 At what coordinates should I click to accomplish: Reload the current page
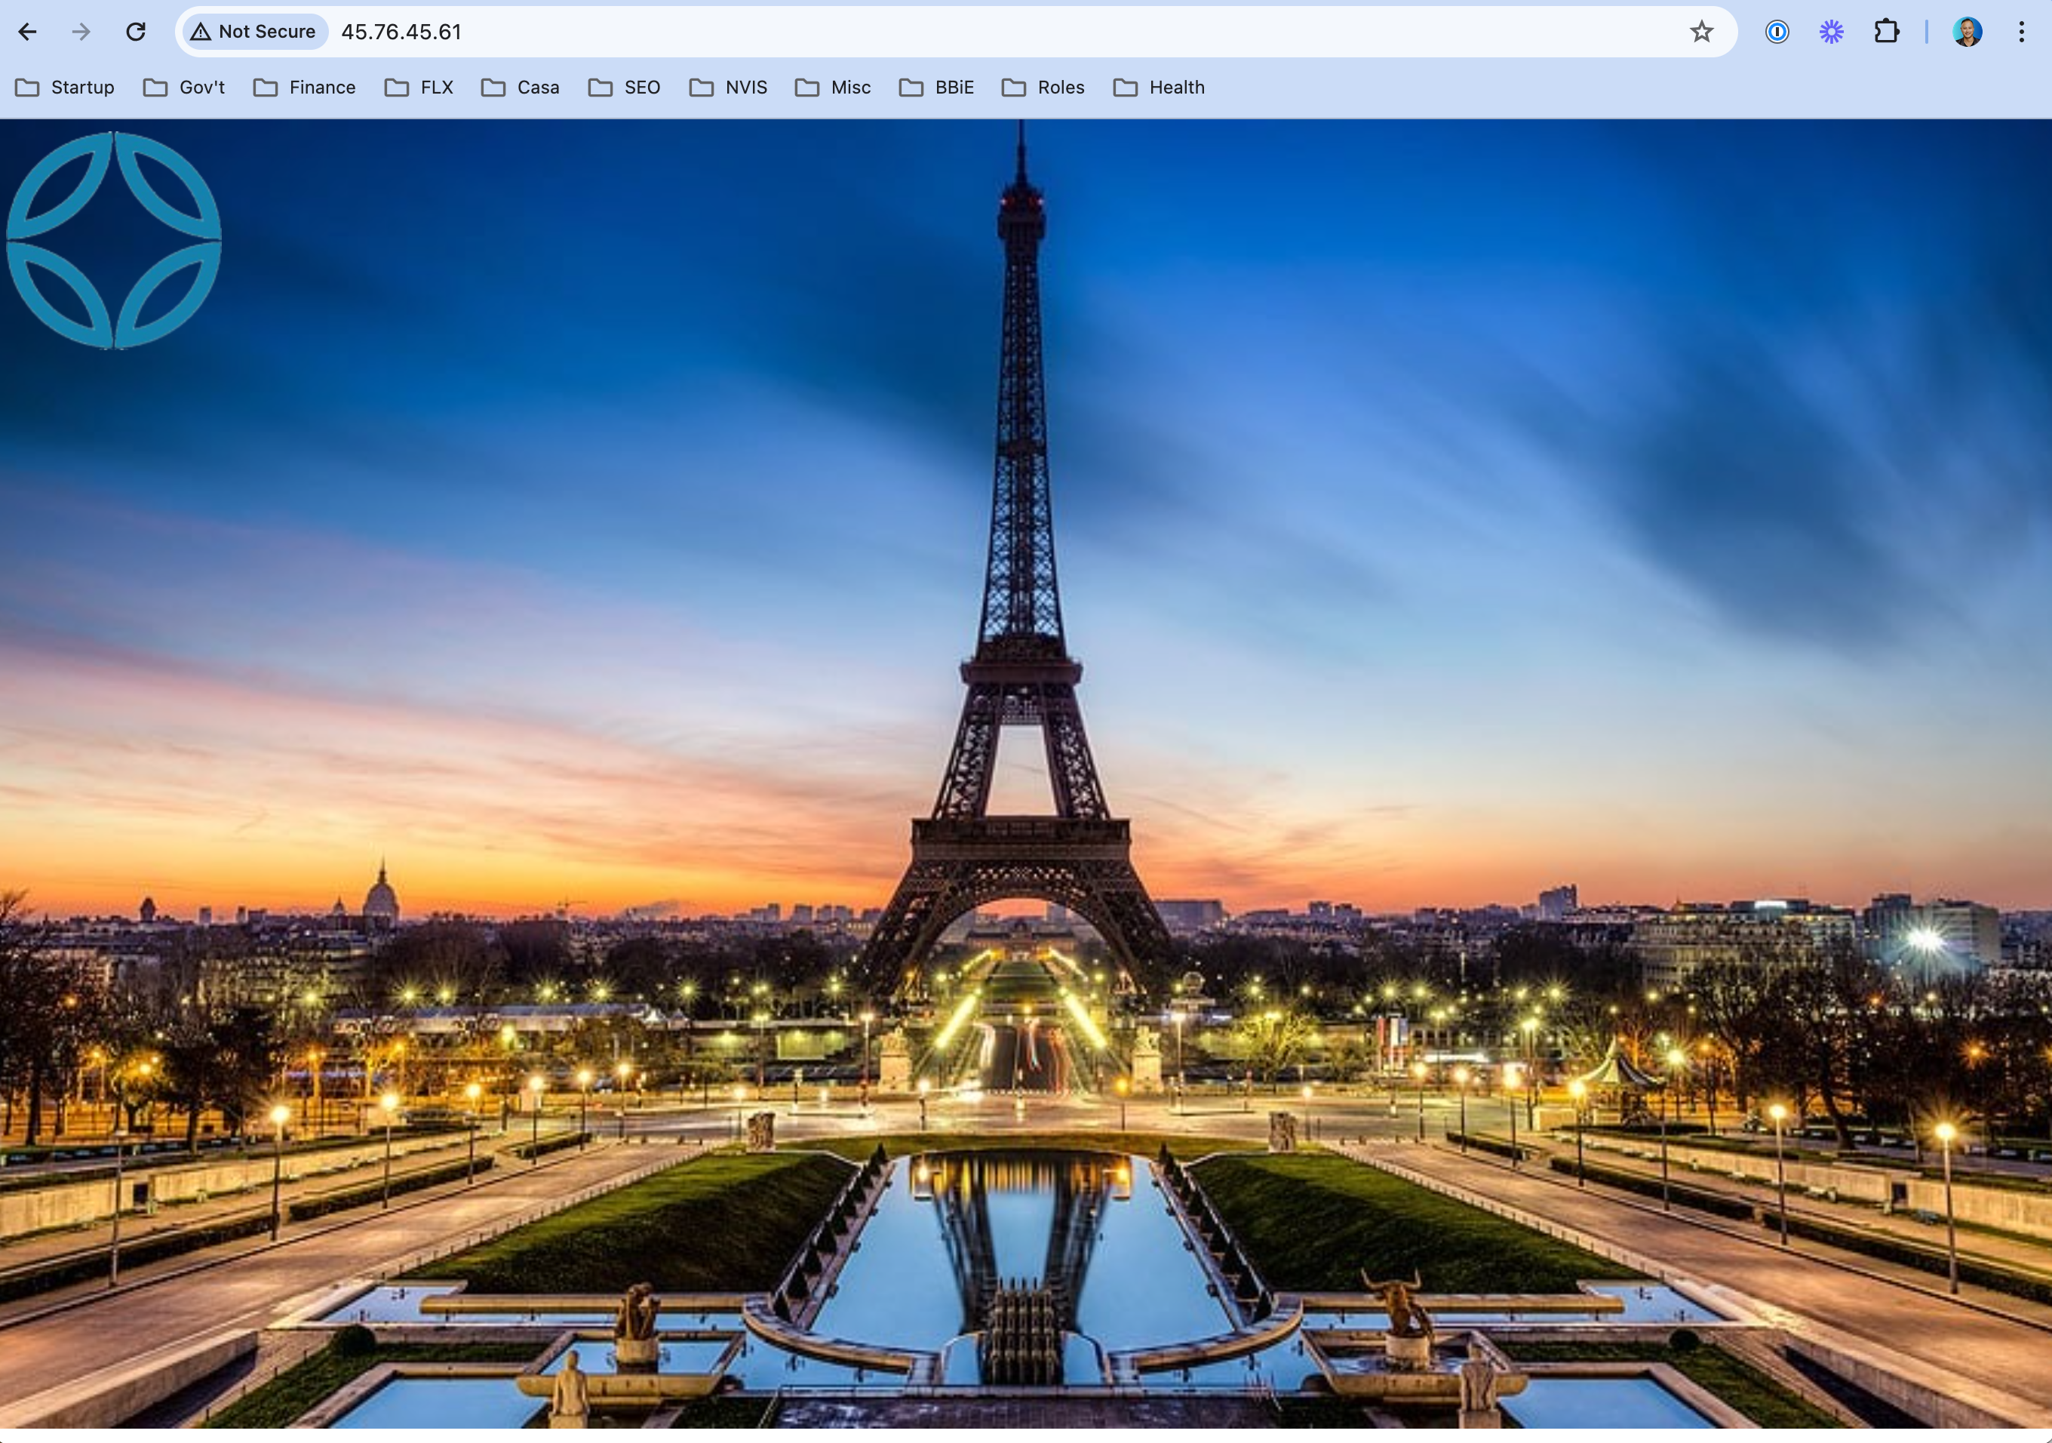coord(136,32)
